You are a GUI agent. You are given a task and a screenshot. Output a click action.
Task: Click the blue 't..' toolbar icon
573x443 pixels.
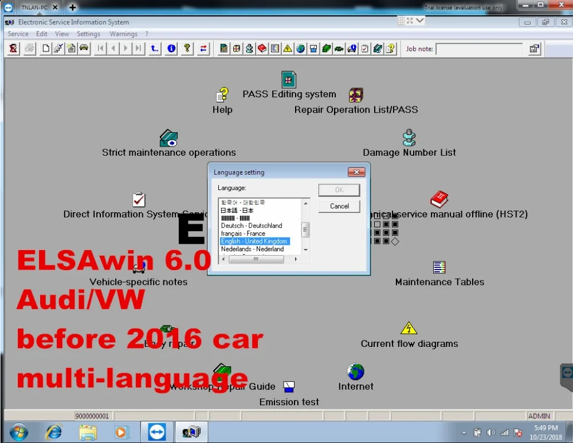coord(155,48)
